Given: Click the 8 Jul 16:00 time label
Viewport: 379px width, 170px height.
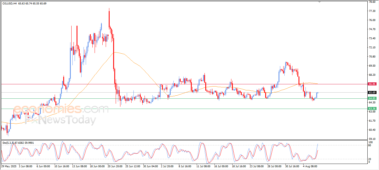Looking at the screenshot, I should [x=186, y=167].
